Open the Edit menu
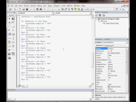The height and width of the screenshot is (102, 136). pos(16,6)
